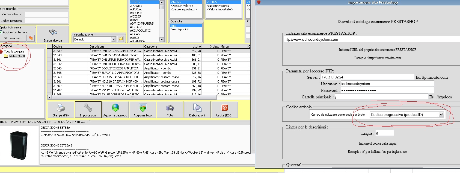Click the Codice a barre input field
The image size is (460, 173).
point(46,14)
